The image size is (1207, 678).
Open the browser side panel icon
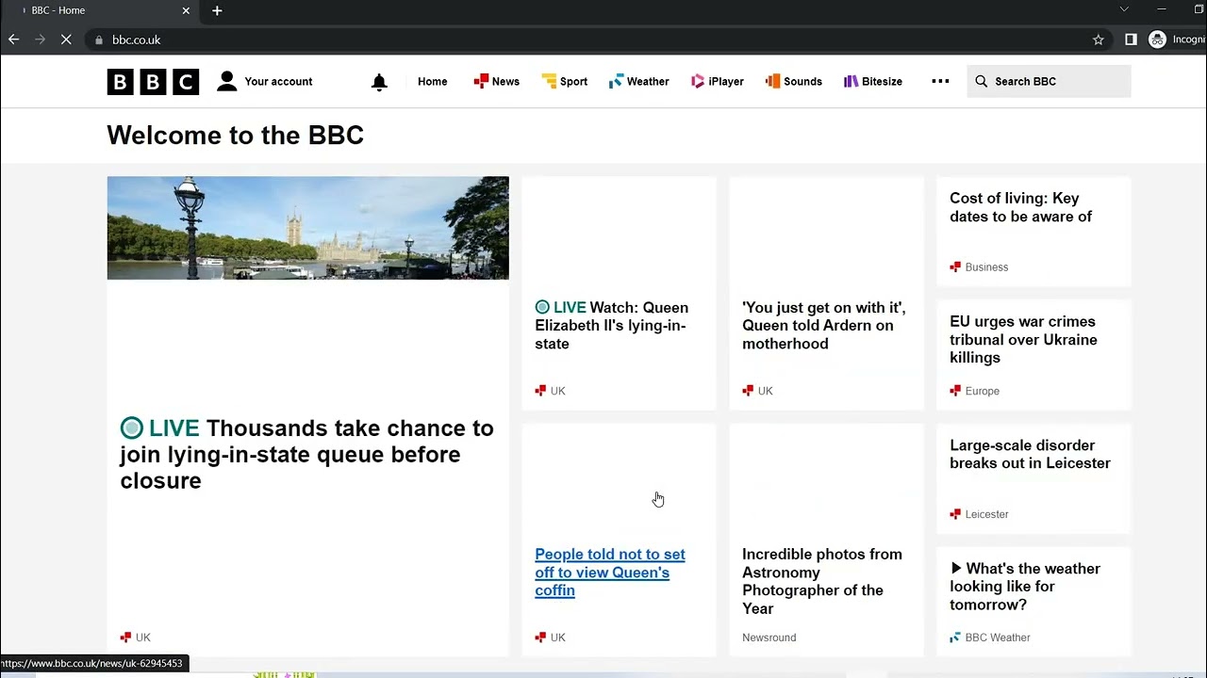point(1131,40)
